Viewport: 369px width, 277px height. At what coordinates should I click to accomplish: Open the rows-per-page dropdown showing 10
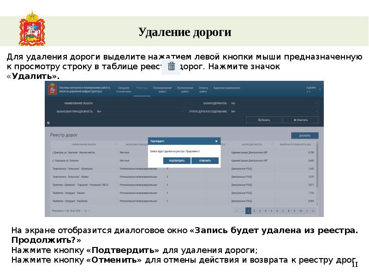87,211
